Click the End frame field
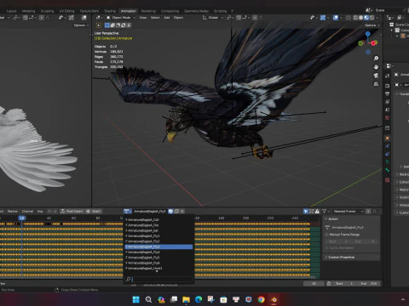The height and width of the screenshot is (306, 409). click(369, 283)
